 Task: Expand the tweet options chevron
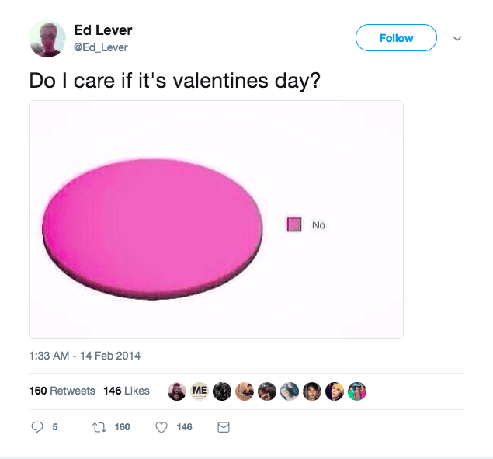pos(457,38)
